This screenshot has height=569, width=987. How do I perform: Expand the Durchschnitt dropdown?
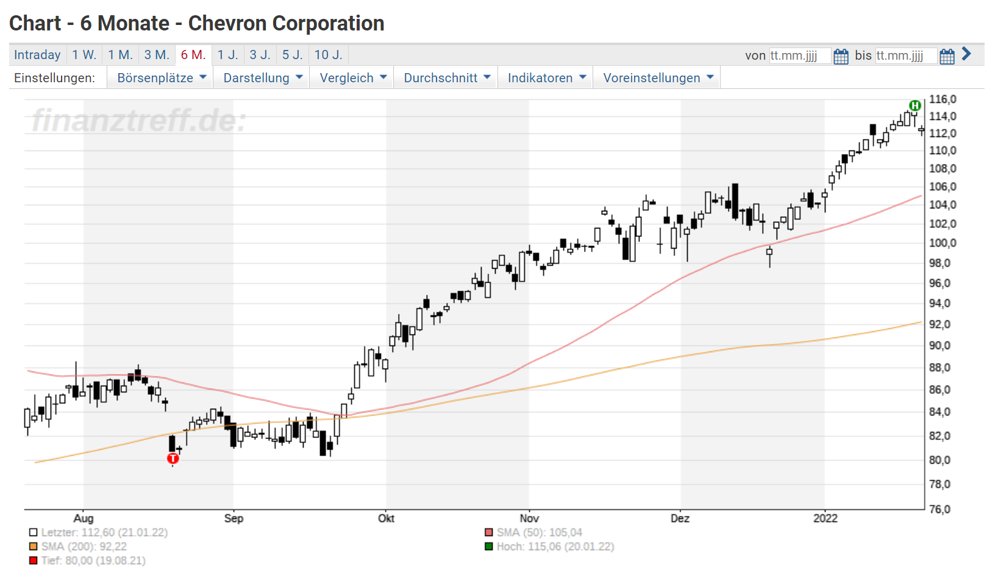coord(446,77)
